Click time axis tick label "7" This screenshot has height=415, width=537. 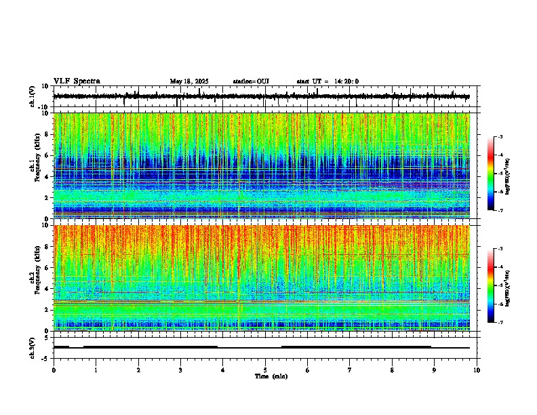pos(350,370)
